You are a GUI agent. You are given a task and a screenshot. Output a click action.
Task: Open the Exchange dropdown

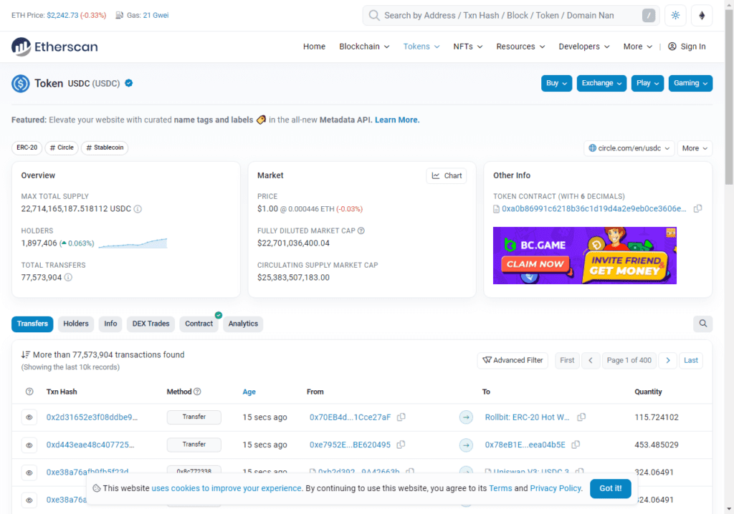point(601,83)
